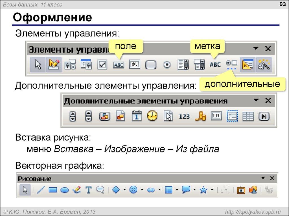Select the Currency Field coins icon
Screen dimensions: 289x216
coord(200,116)
